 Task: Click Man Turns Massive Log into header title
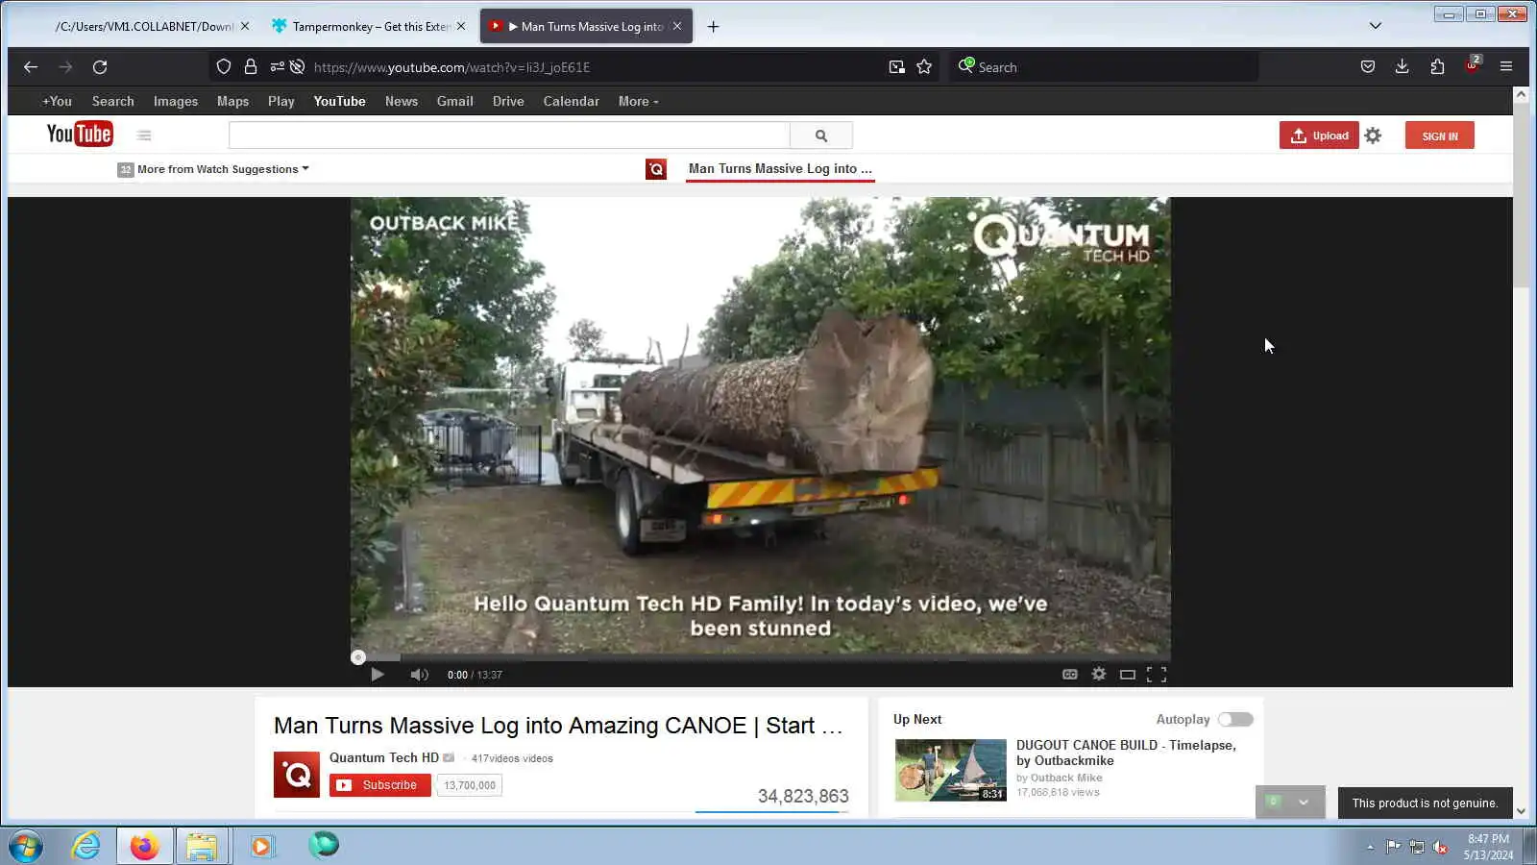point(780,169)
